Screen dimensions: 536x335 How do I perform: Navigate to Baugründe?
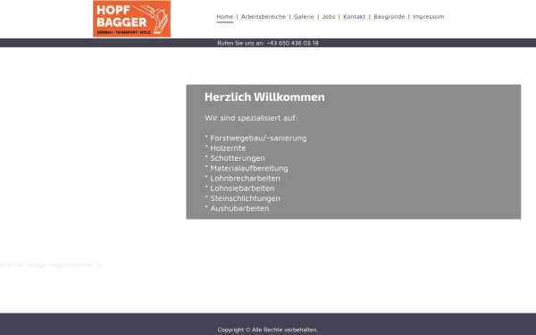coord(389,17)
